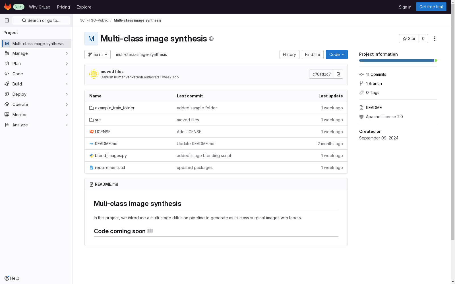Click the Tags label icon
455x284 pixels.
coord(361,93)
